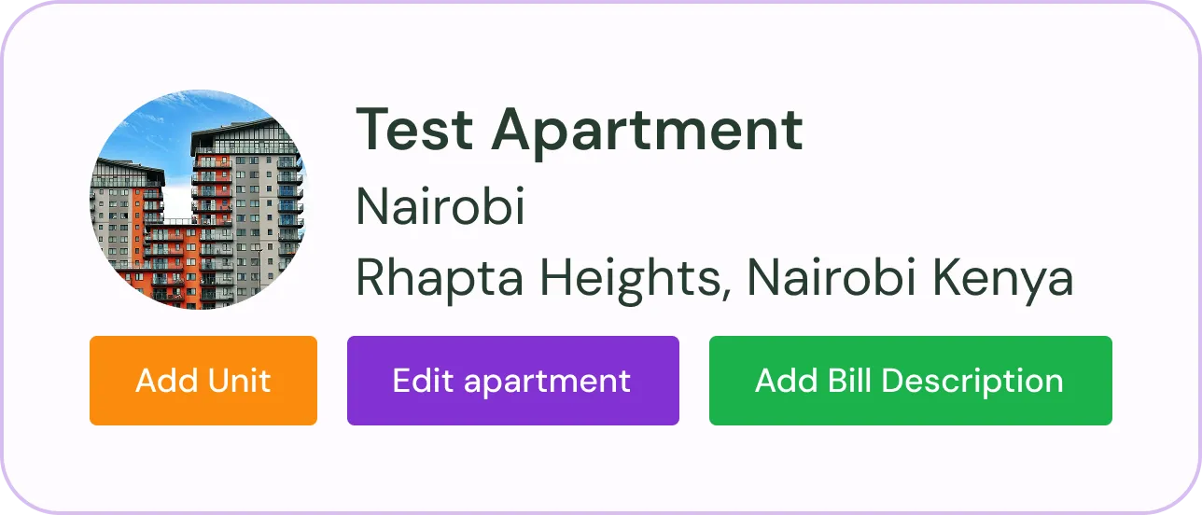
Task: Select the circular apartment building photo
Action: [198, 200]
